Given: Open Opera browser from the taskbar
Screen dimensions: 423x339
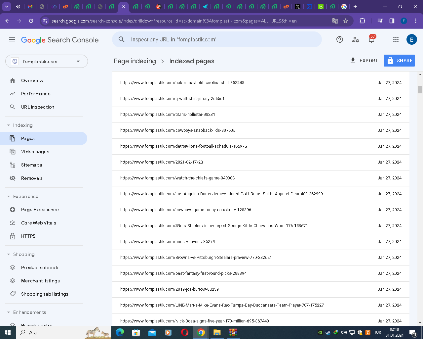Looking at the screenshot, I should [x=185, y=332].
